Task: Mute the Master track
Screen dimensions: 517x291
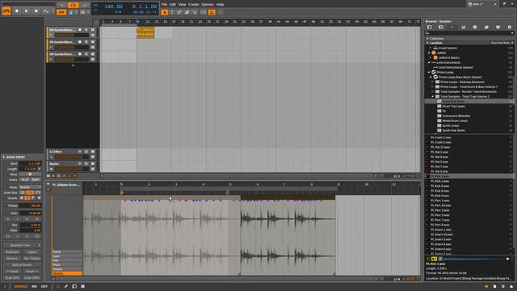Action: (93, 164)
